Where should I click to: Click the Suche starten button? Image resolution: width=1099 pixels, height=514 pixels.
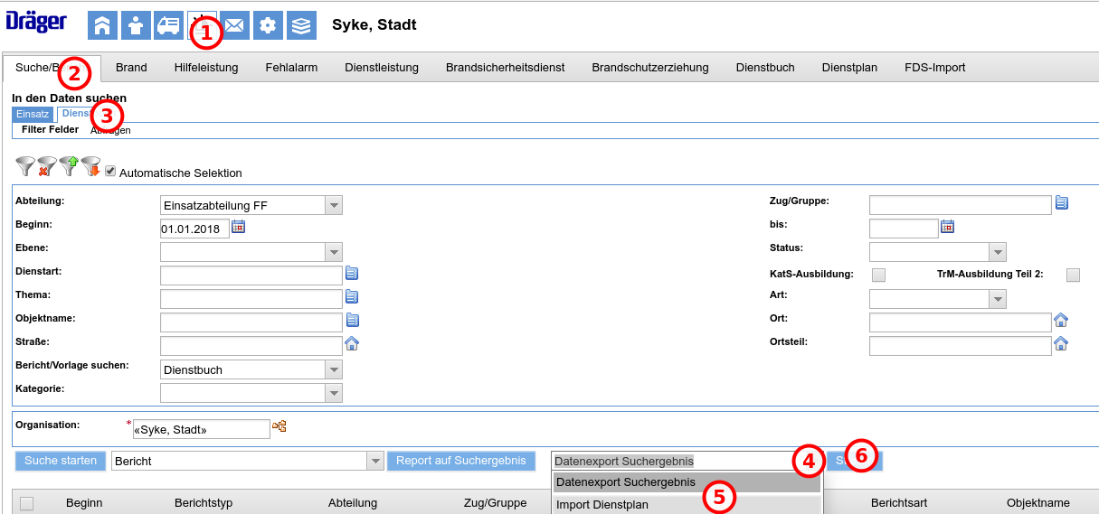point(61,461)
